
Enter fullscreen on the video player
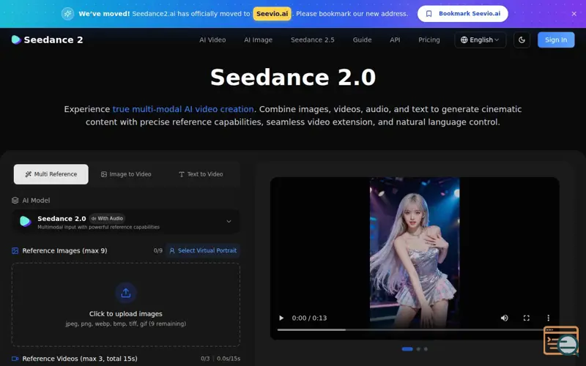(x=526, y=318)
